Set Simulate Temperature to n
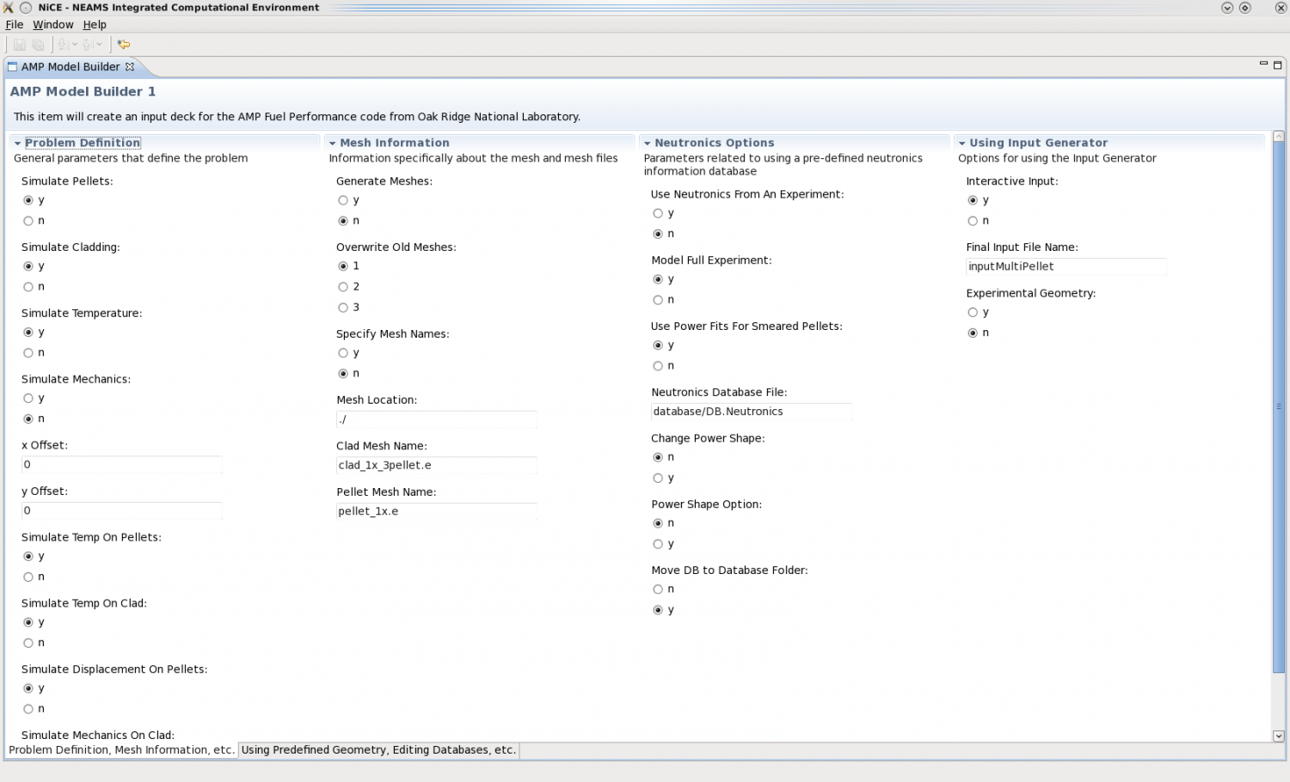 pyautogui.click(x=28, y=353)
